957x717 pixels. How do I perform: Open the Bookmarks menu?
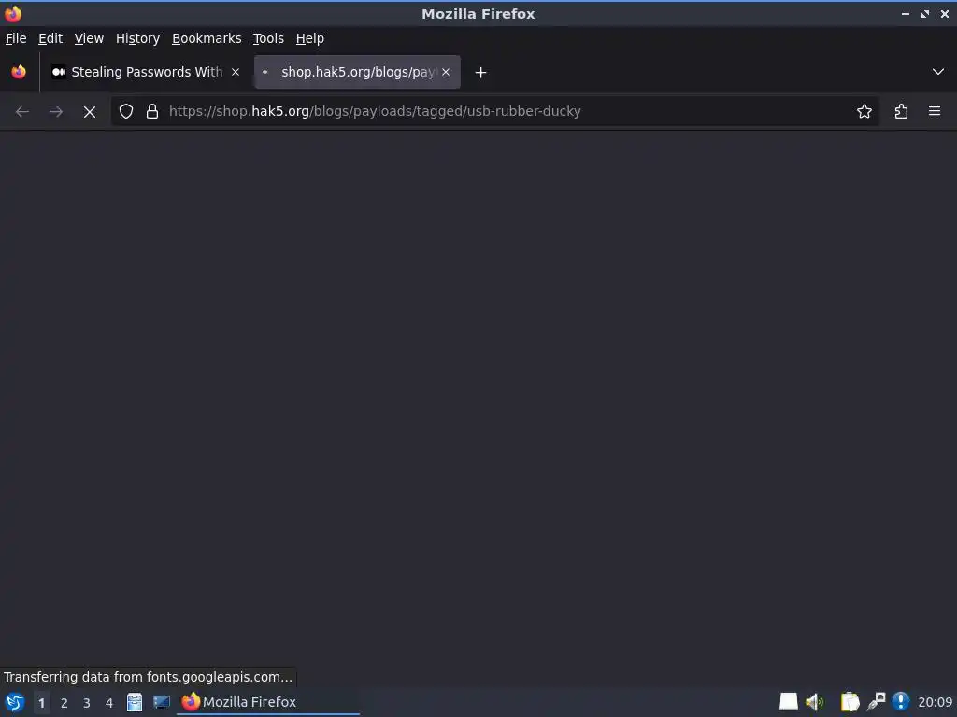click(207, 38)
